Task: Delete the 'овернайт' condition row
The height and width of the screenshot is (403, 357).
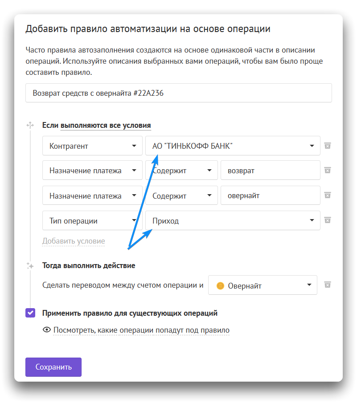Action: click(327, 195)
